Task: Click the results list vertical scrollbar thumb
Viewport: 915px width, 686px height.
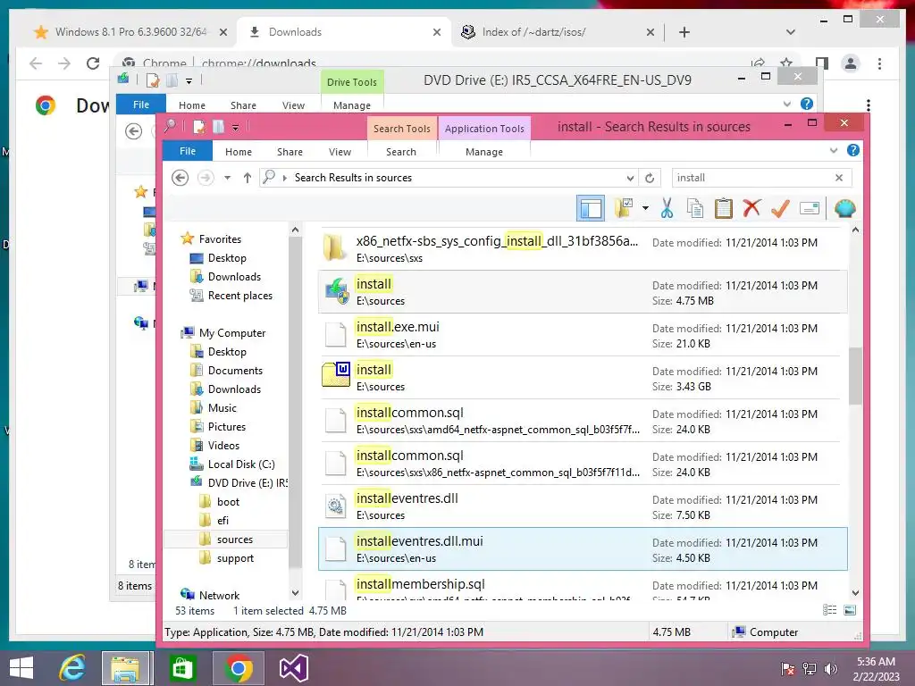Action: [x=855, y=376]
